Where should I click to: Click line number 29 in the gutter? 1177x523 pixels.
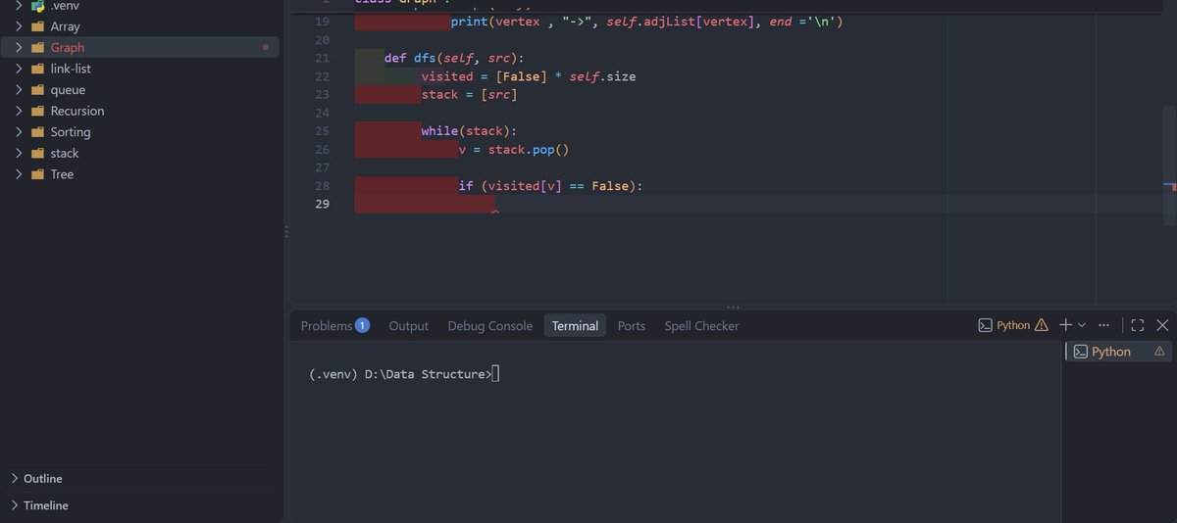click(x=322, y=204)
